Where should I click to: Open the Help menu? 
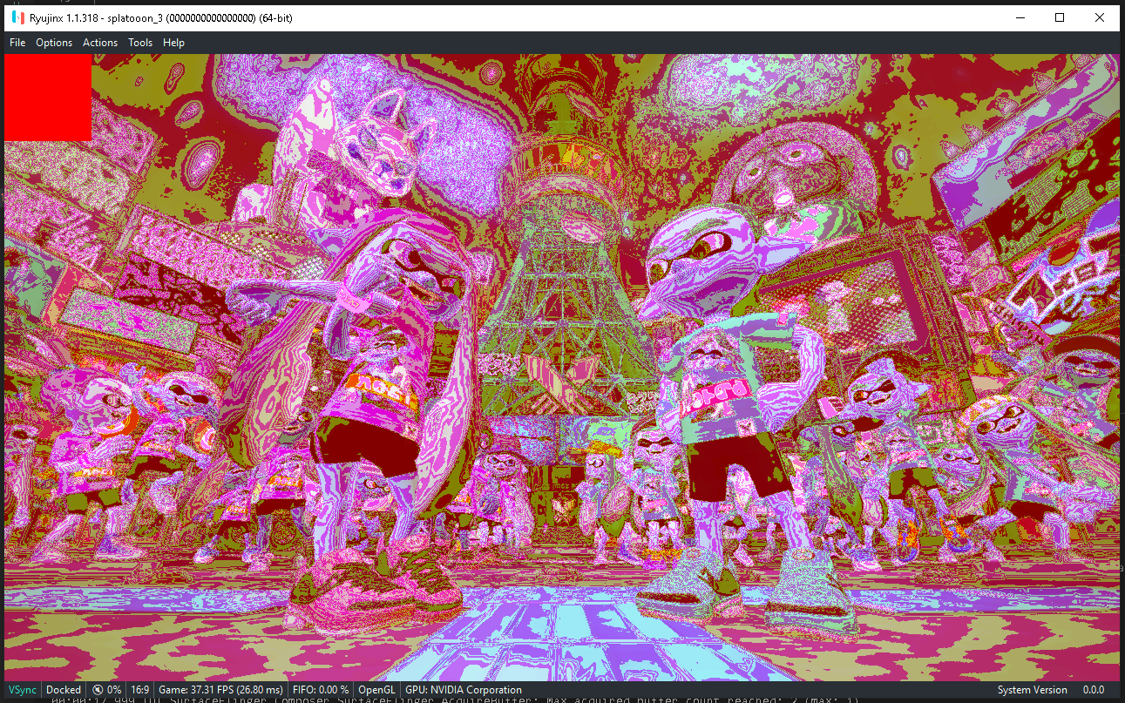pos(173,43)
